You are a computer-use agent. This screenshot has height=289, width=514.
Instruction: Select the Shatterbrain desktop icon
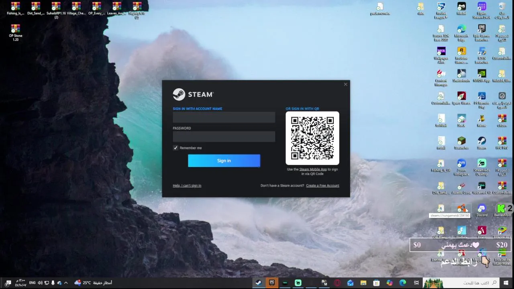pyautogui.click(x=461, y=76)
